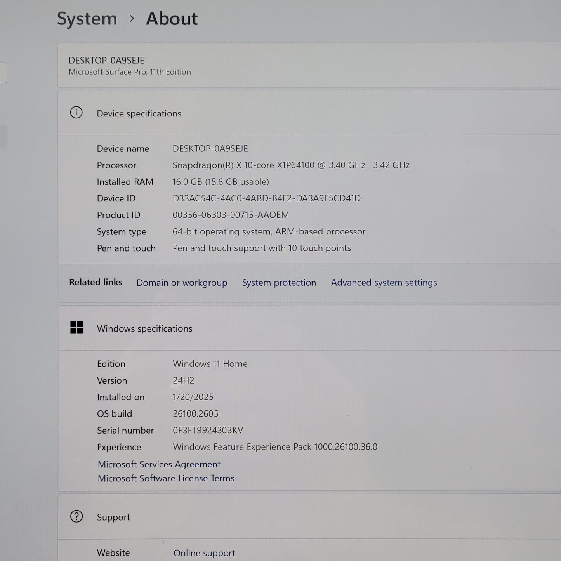Select the Device ID value D33AC54C
This screenshot has height=561, width=561.
coord(266,198)
